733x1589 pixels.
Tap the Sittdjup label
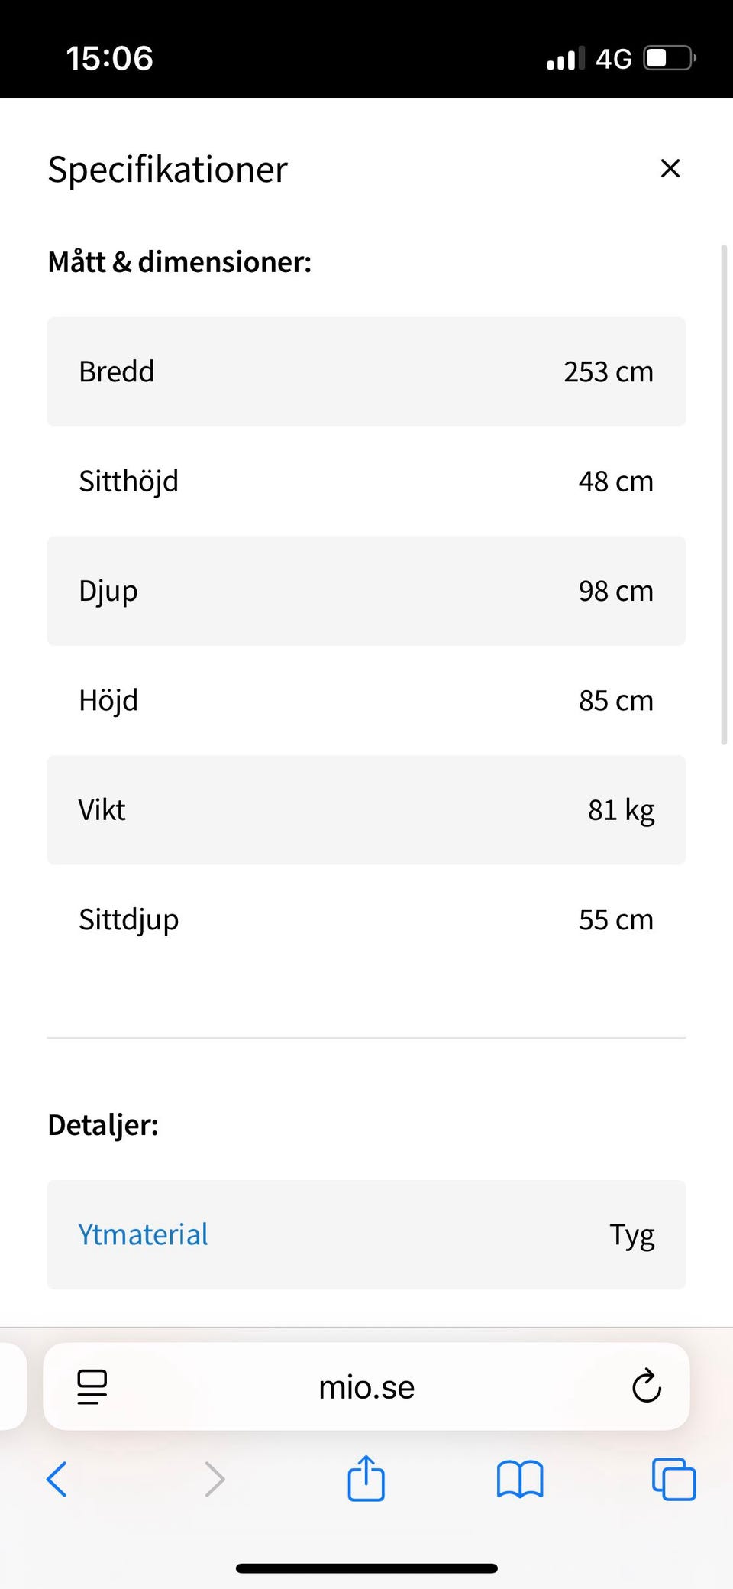(129, 919)
